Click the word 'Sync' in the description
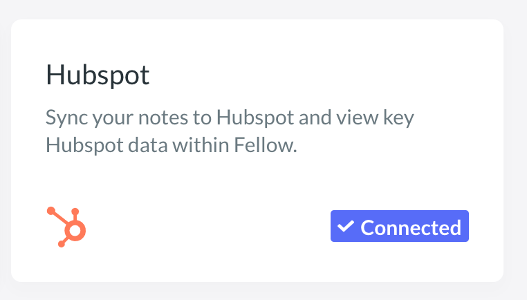527x300 pixels. coord(66,118)
